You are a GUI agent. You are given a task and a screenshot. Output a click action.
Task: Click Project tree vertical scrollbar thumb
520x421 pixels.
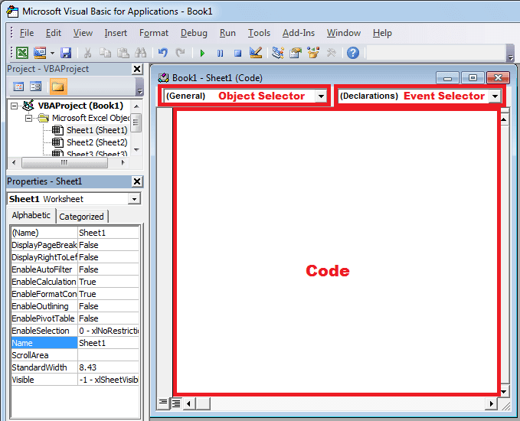pyautogui.click(x=136, y=123)
